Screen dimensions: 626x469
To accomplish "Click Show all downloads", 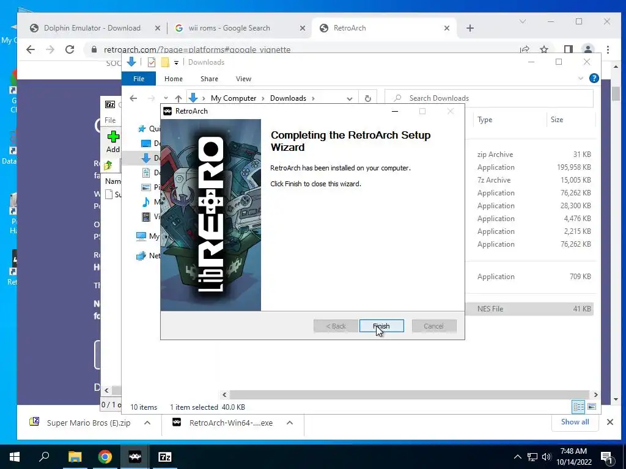I will 575,422.
